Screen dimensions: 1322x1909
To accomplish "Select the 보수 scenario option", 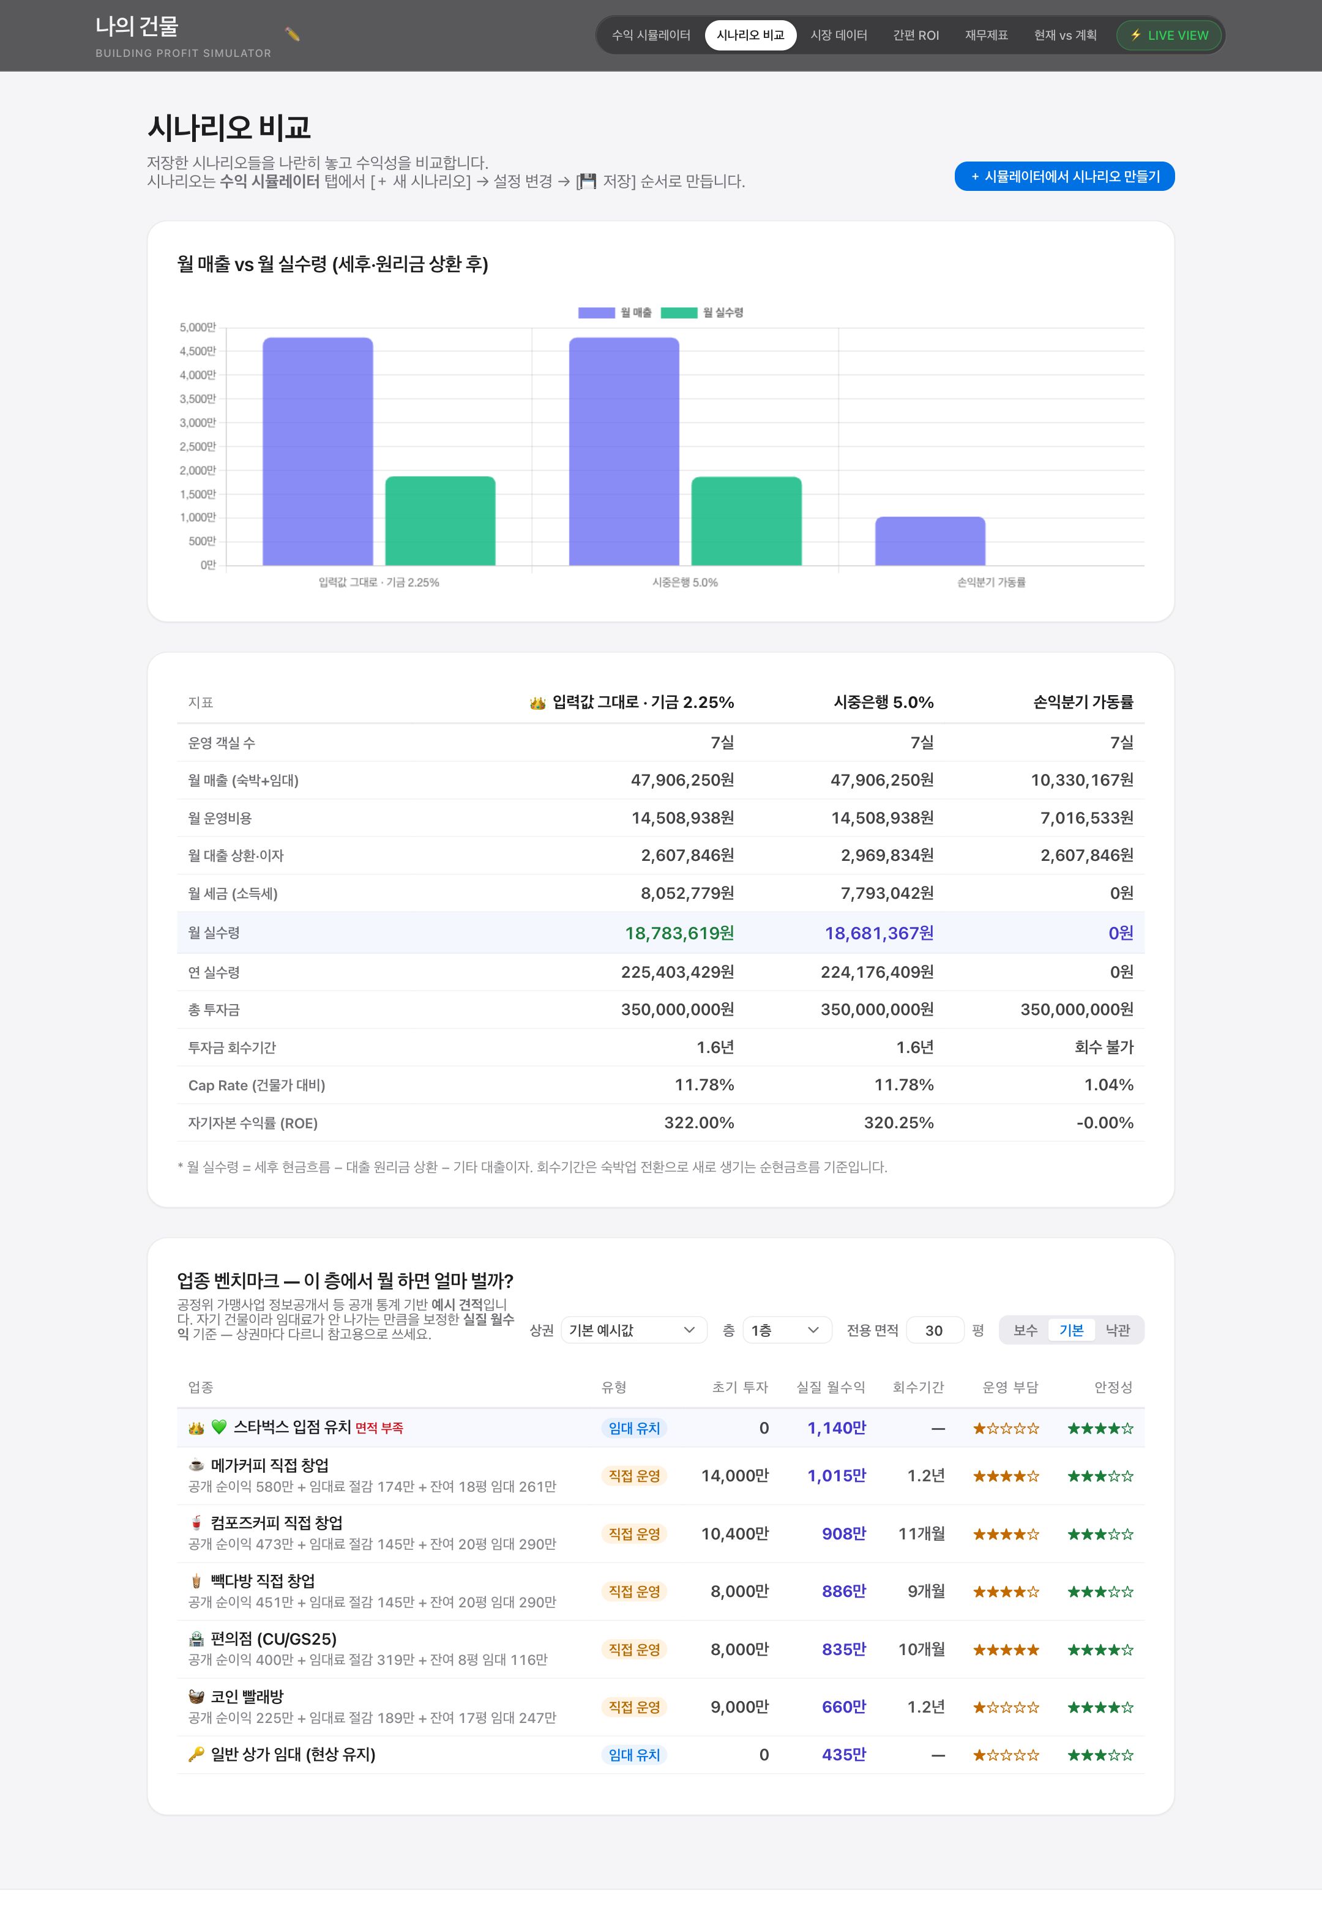I will 1025,1330.
